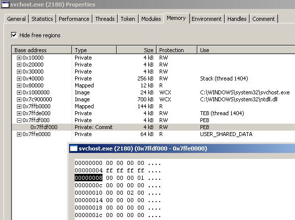Click the USER_SHARED_DATA entry
The height and width of the screenshot is (220, 295).
(x=226, y=134)
